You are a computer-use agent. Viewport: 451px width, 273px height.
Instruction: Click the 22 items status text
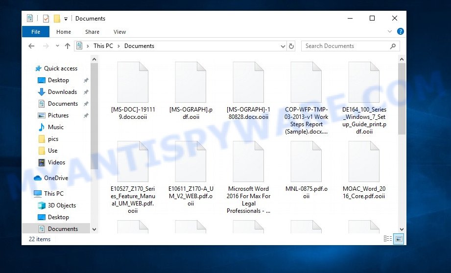pyautogui.click(x=40, y=239)
